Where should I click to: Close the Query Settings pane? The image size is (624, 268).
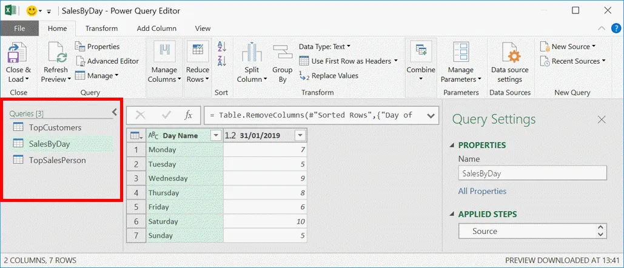tap(602, 119)
